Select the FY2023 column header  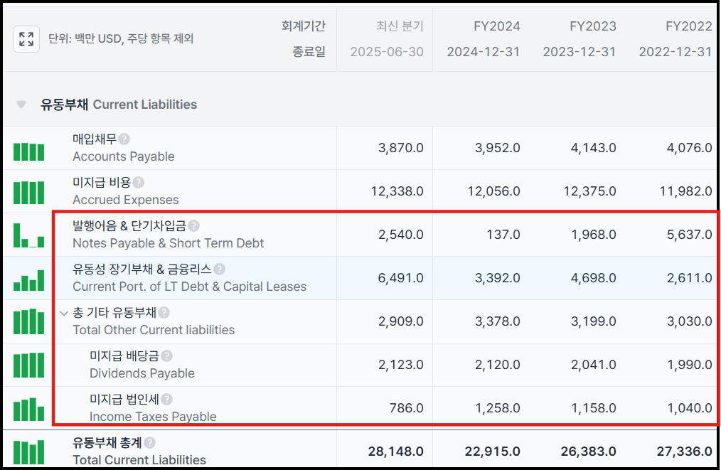(593, 26)
